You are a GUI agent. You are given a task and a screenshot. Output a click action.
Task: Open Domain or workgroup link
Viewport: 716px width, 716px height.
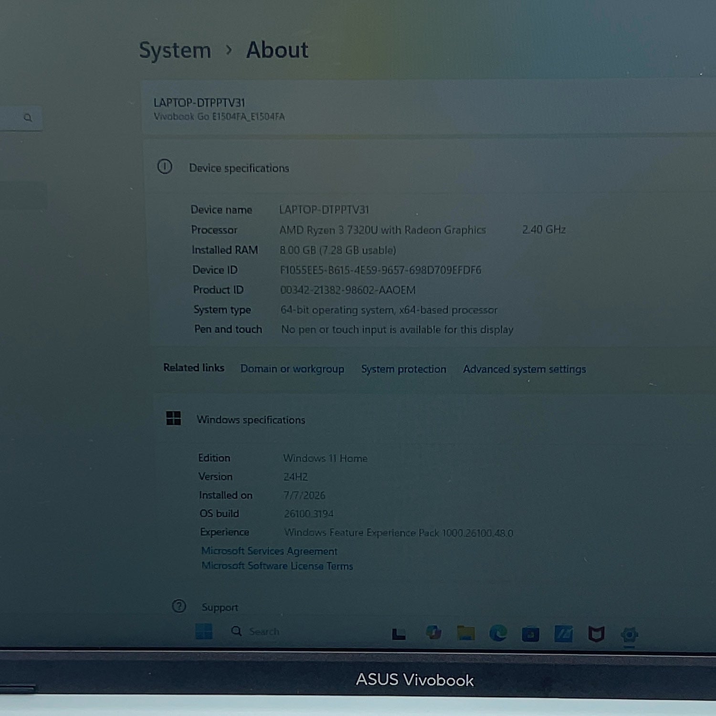292,369
